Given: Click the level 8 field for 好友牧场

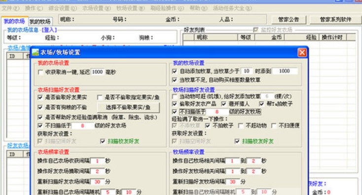Looking at the screenshot, I should tap(217, 112).
